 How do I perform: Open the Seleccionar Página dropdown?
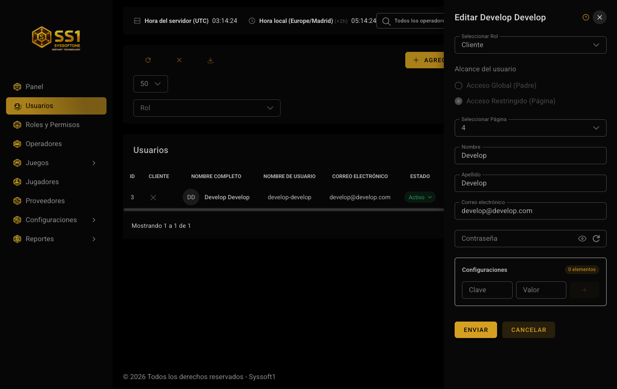530,128
